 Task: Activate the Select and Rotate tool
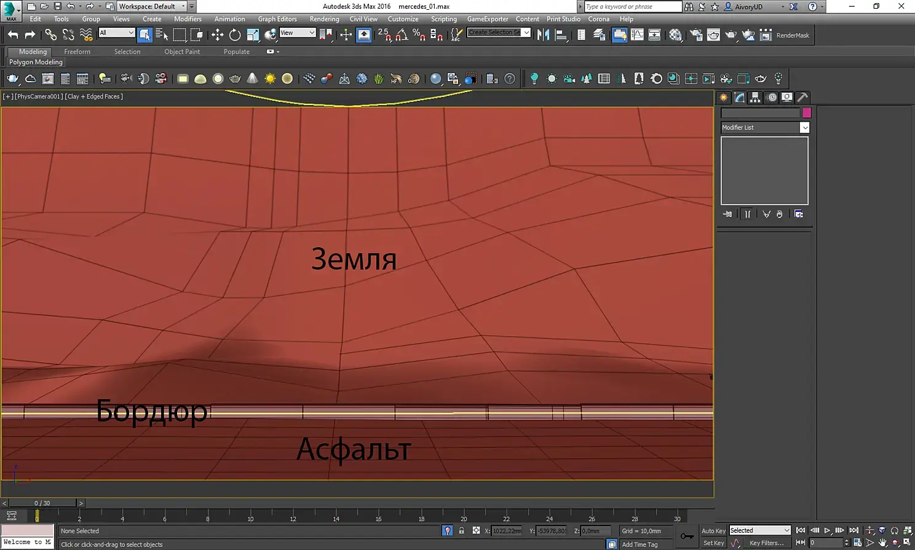(235, 35)
